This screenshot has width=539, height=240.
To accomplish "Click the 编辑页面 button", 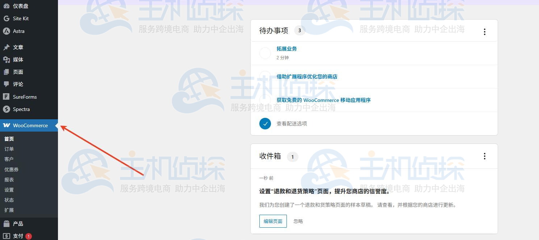I will (x=273, y=221).
